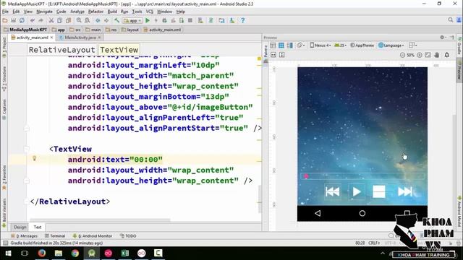Click the SDK Manager download icon
This screenshot has height=260, width=463.
(232, 20)
